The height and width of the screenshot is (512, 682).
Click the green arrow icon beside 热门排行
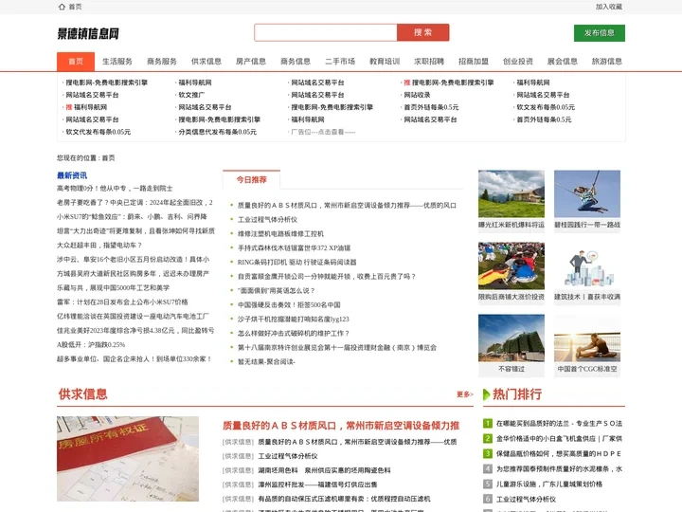tap(487, 394)
